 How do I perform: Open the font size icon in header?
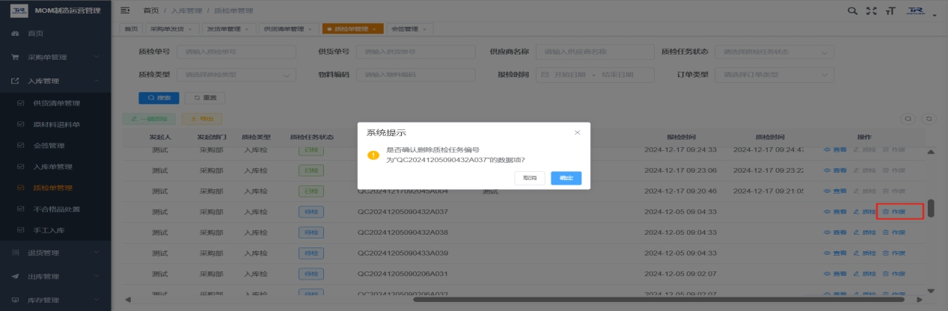[x=890, y=10]
